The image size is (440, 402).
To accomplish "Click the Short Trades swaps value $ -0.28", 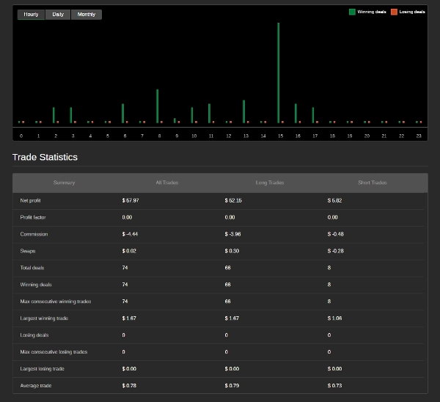I will 335,251.
